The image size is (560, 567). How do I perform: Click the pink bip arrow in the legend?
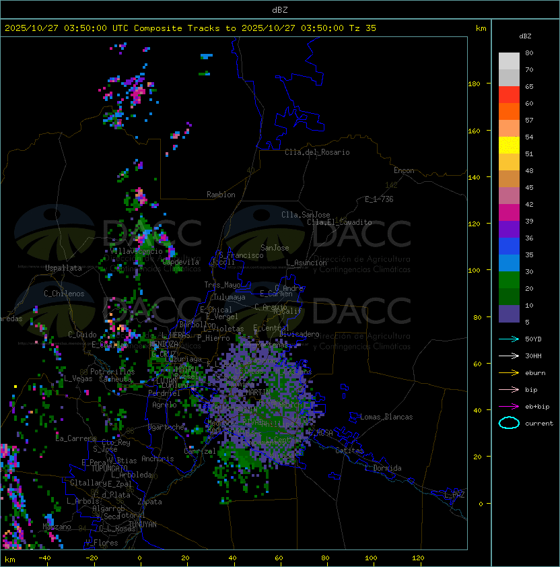tap(509, 389)
